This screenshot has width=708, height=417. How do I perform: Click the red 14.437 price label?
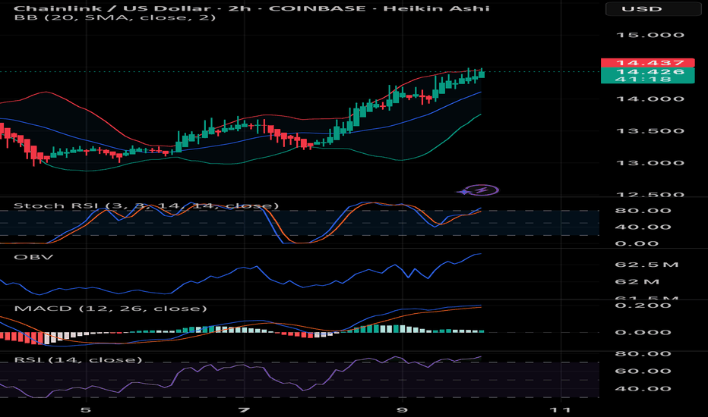tap(647, 63)
